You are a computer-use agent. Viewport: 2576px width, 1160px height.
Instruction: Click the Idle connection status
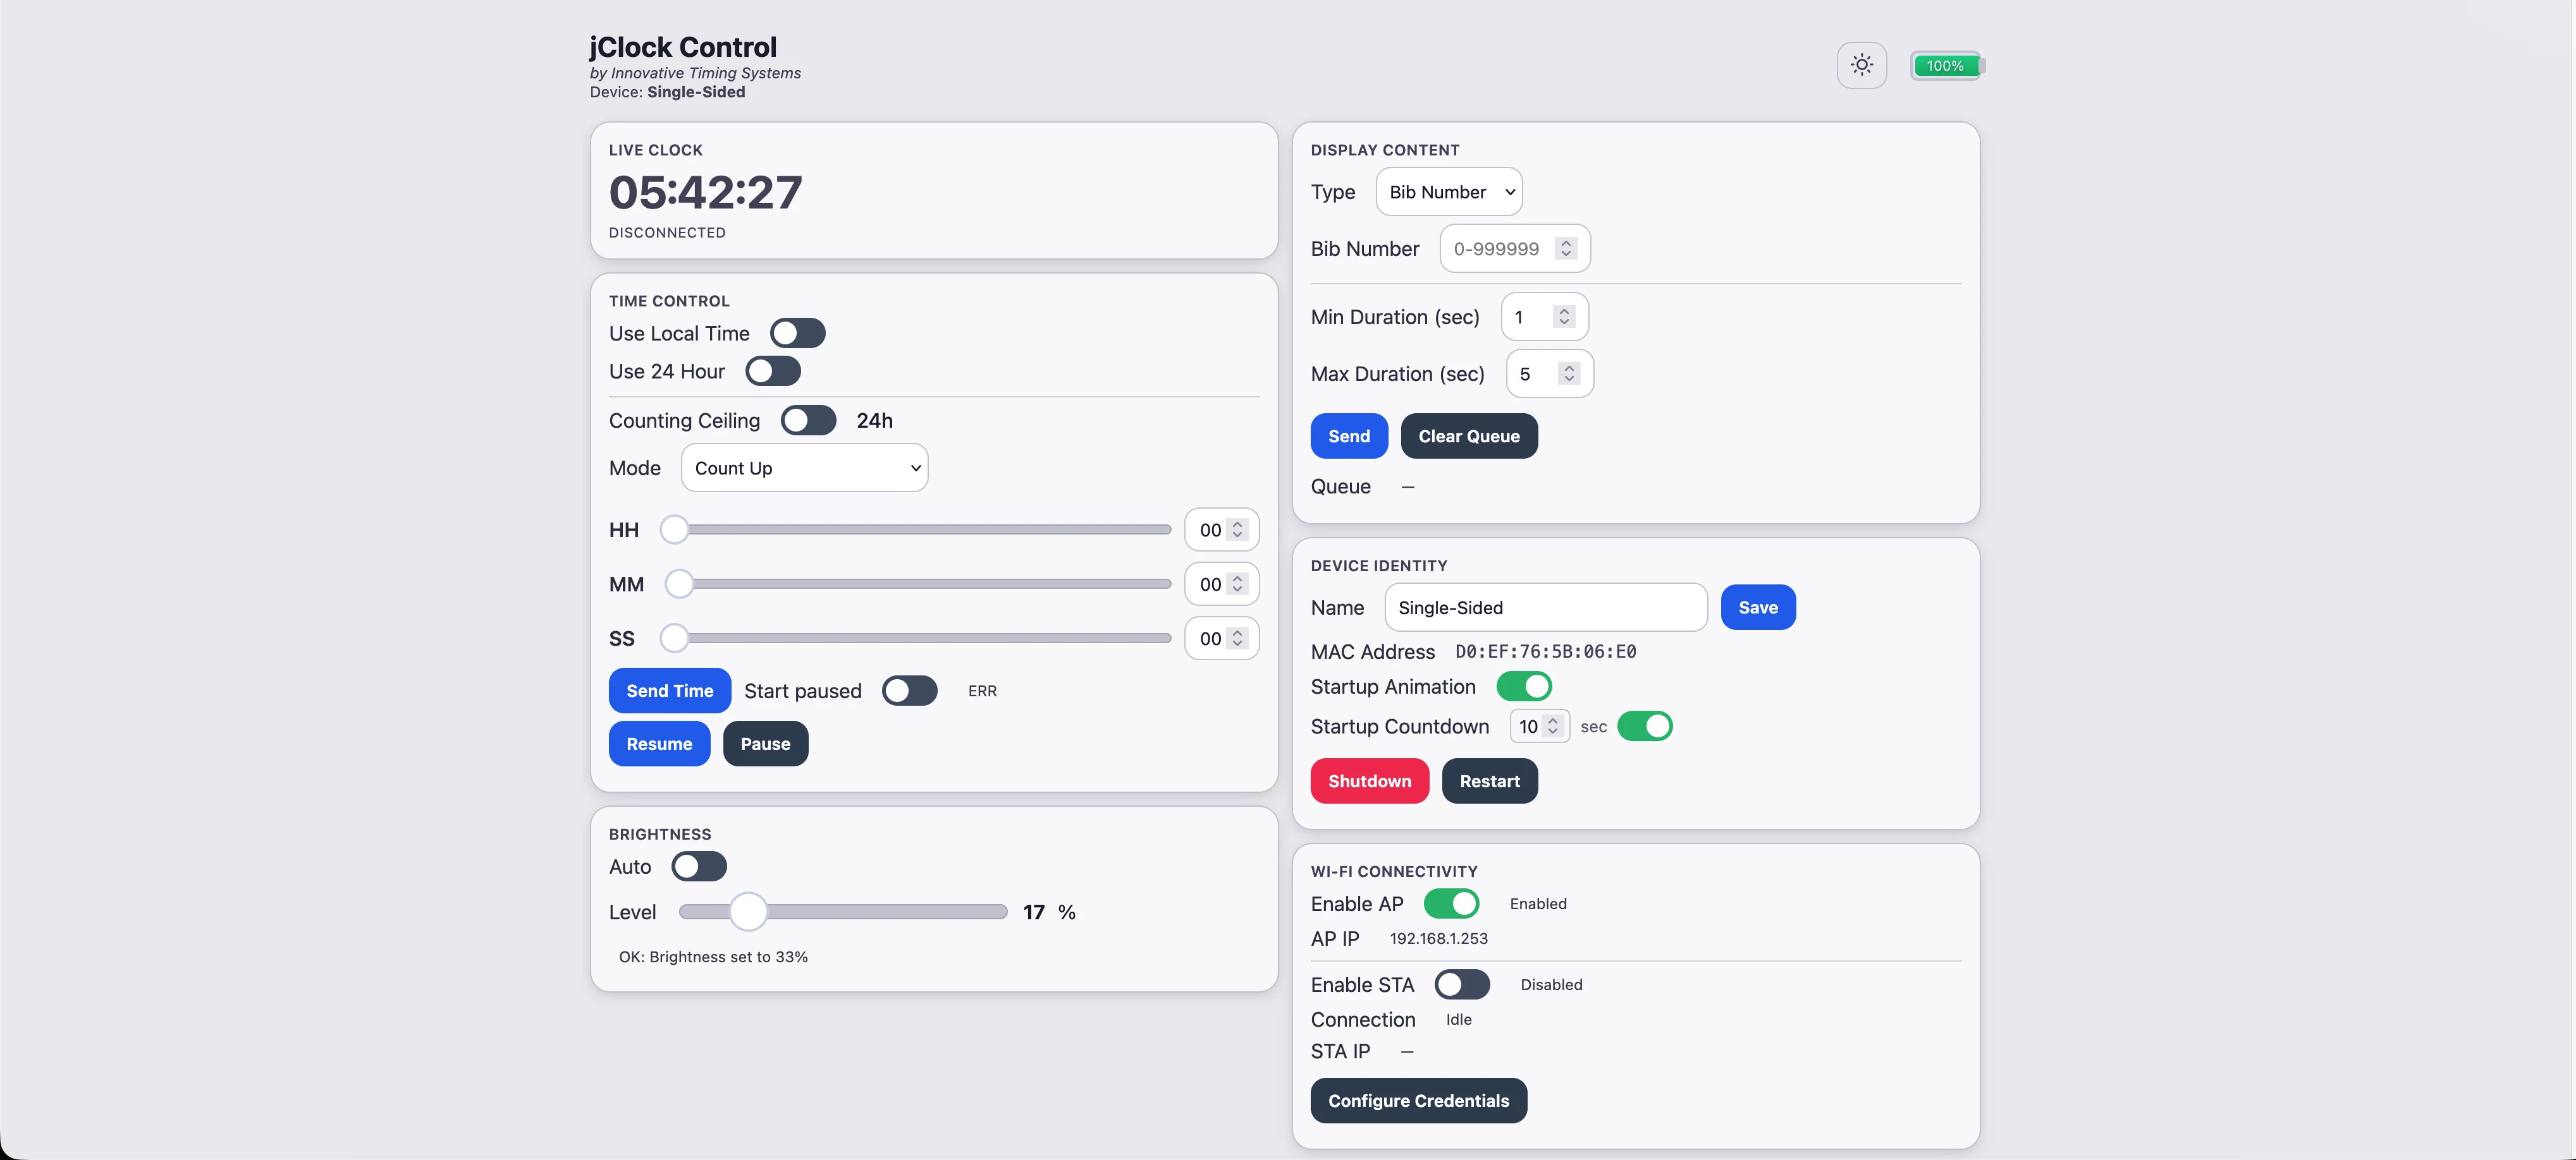pos(1458,1019)
